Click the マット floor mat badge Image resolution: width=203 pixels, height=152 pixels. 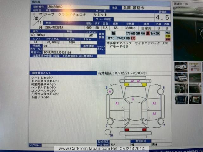pos(153,33)
